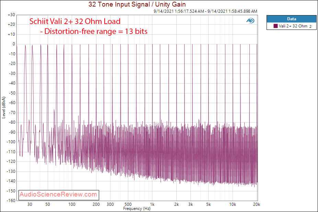This screenshot has width=318, height=212.
Task: Click the '-140' level tick label
Action: tap(11, 181)
